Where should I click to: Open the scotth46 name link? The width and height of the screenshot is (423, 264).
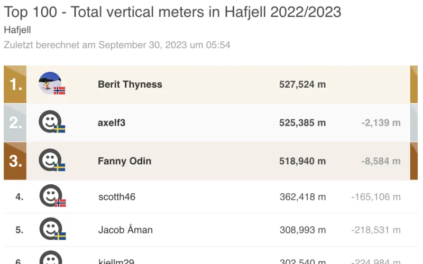(117, 197)
